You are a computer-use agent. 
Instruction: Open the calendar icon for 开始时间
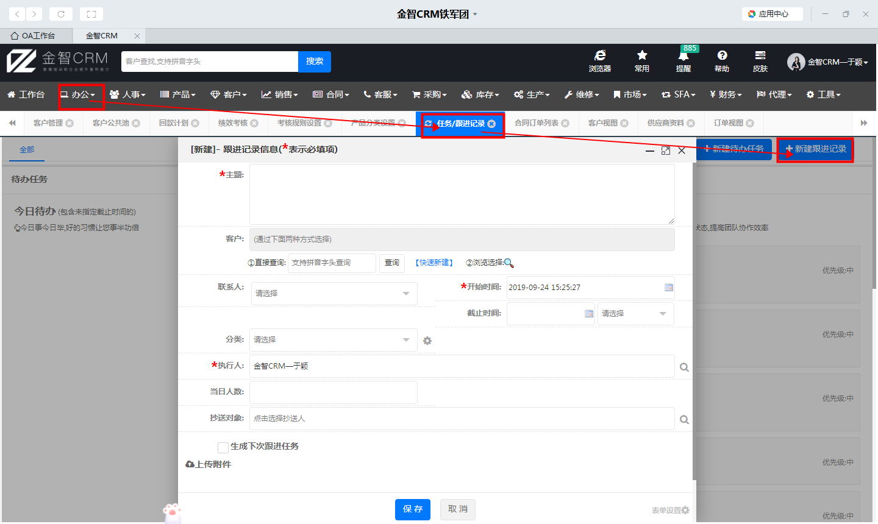coord(669,288)
